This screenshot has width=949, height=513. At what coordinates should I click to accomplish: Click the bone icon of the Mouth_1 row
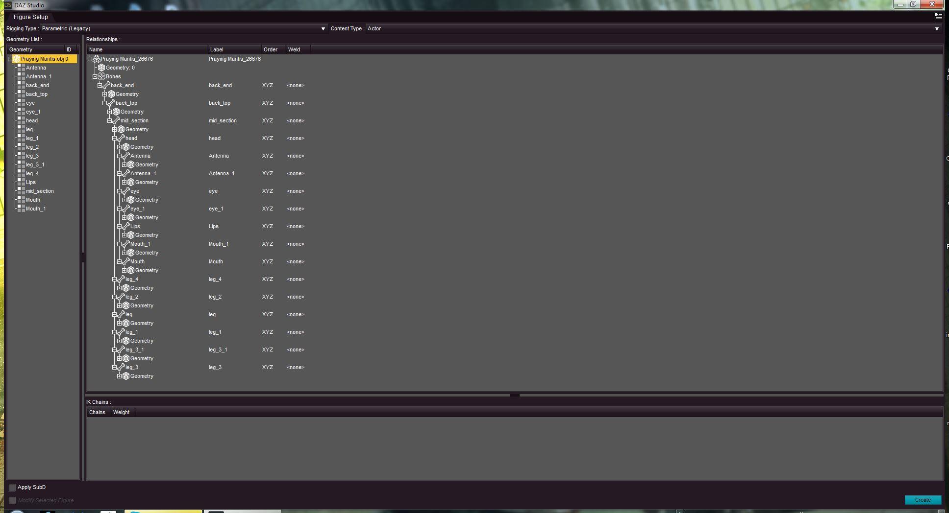coord(126,244)
